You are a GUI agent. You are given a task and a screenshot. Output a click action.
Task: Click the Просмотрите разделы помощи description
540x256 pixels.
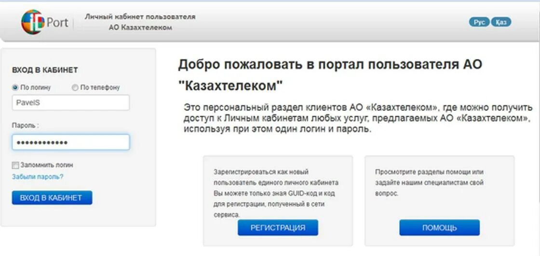[430, 183]
